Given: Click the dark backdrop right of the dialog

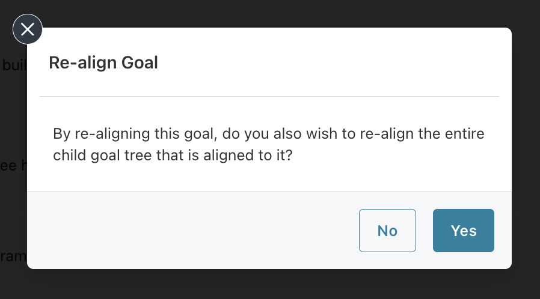Looking at the screenshot, I should coord(526,150).
